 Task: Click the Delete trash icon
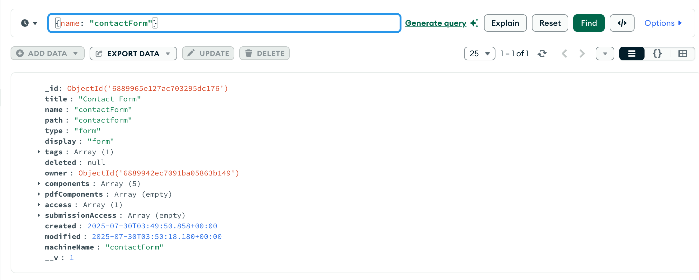pos(249,53)
